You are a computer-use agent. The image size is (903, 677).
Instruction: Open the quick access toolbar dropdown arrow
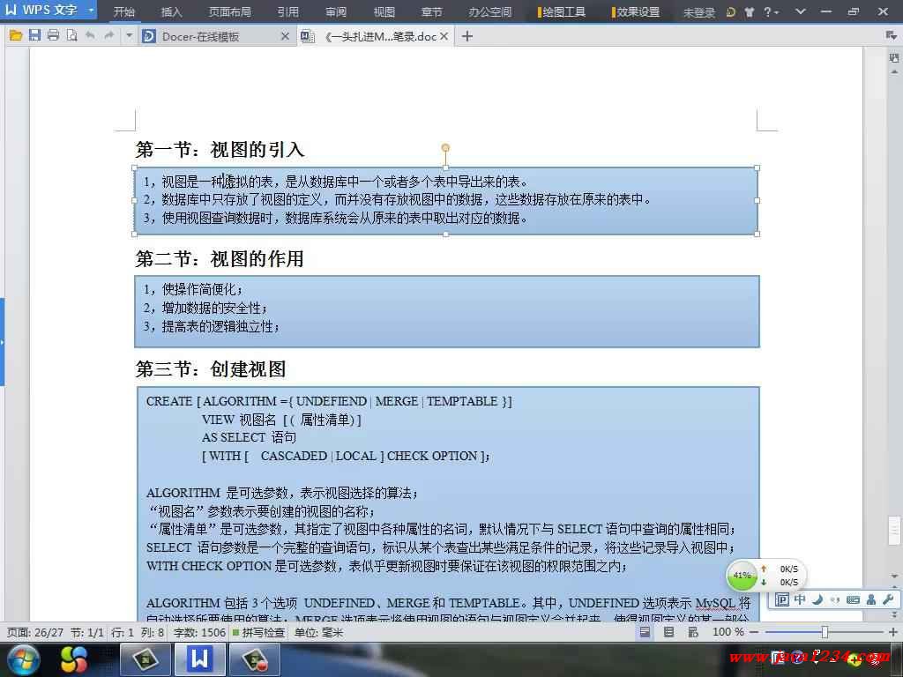click(129, 36)
